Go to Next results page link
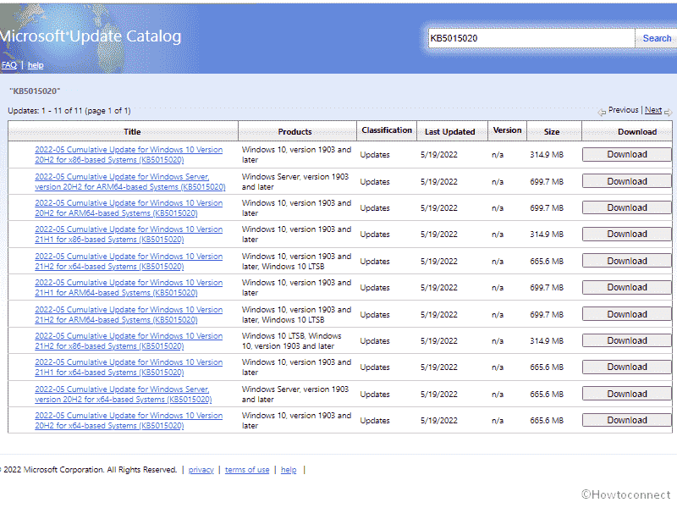 point(652,110)
